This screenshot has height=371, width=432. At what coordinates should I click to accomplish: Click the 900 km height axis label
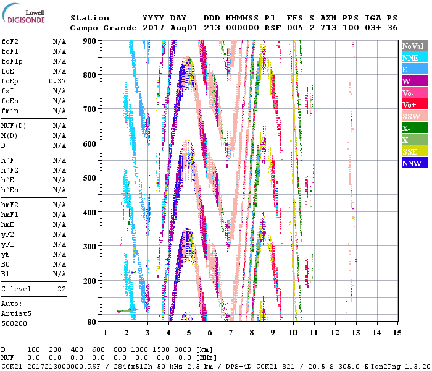click(89, 41)
